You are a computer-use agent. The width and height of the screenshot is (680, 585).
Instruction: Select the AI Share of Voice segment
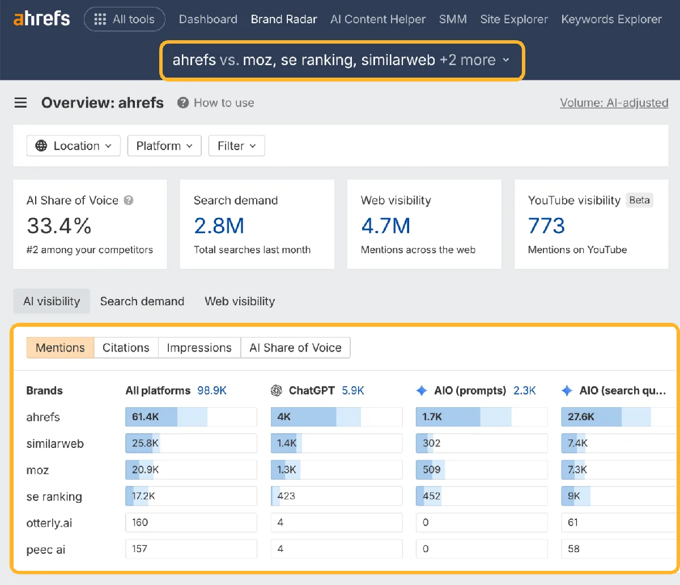295,348
